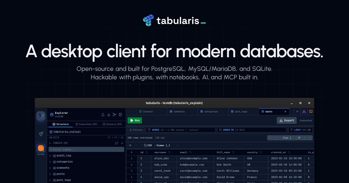
Task: Click the upload icon in the Explorer header
Action: 103,115
